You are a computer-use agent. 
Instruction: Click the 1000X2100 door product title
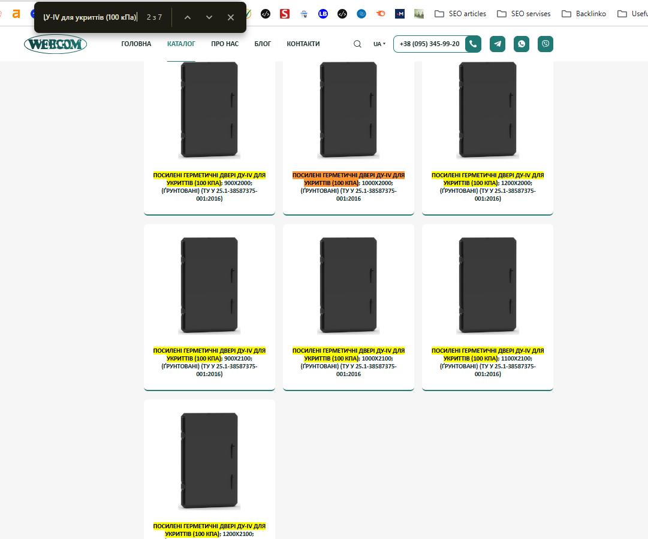[348, 362]
